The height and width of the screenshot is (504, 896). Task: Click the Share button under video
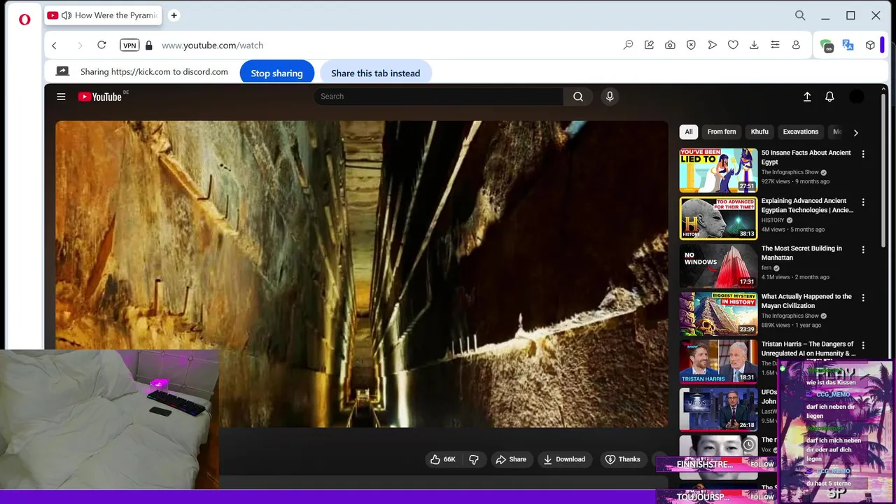511,459
